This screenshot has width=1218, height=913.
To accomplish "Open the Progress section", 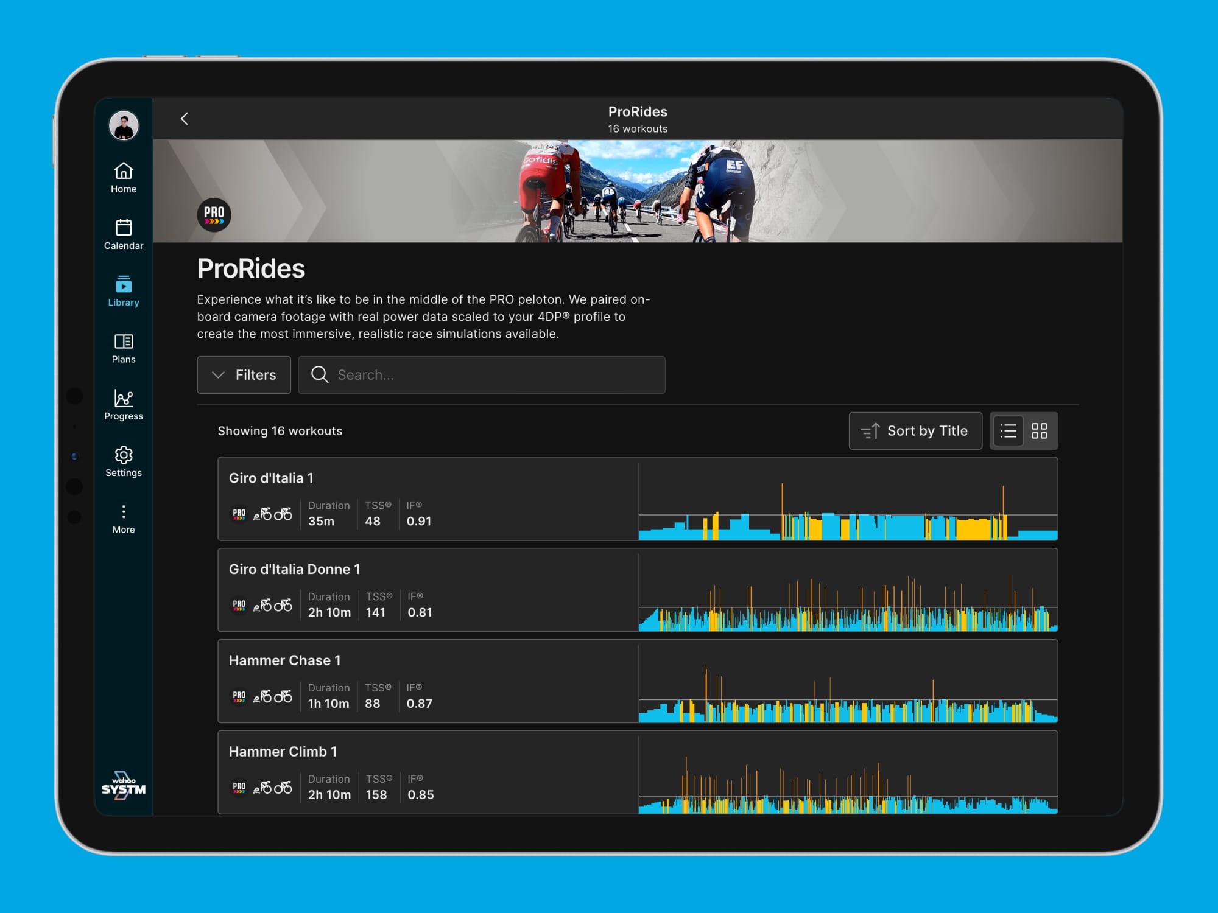I will [124, 405].
